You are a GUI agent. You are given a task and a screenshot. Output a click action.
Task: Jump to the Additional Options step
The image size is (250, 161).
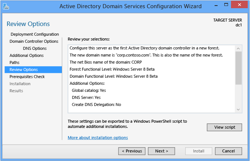(26, 55)
